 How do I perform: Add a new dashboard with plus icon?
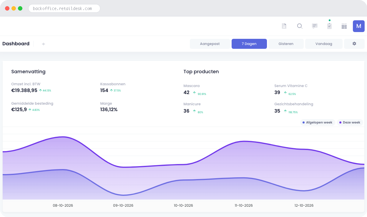click(43, 44)
